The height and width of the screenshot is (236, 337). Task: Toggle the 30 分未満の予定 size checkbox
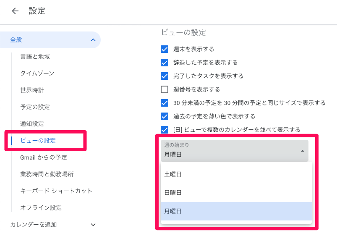coord(165,103)
